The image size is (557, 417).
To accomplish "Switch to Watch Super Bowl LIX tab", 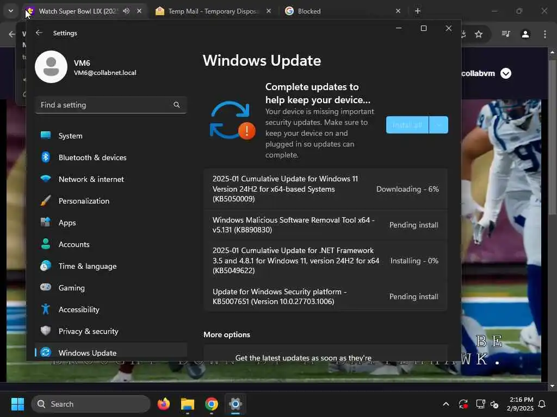I will [x=78, y=11].
